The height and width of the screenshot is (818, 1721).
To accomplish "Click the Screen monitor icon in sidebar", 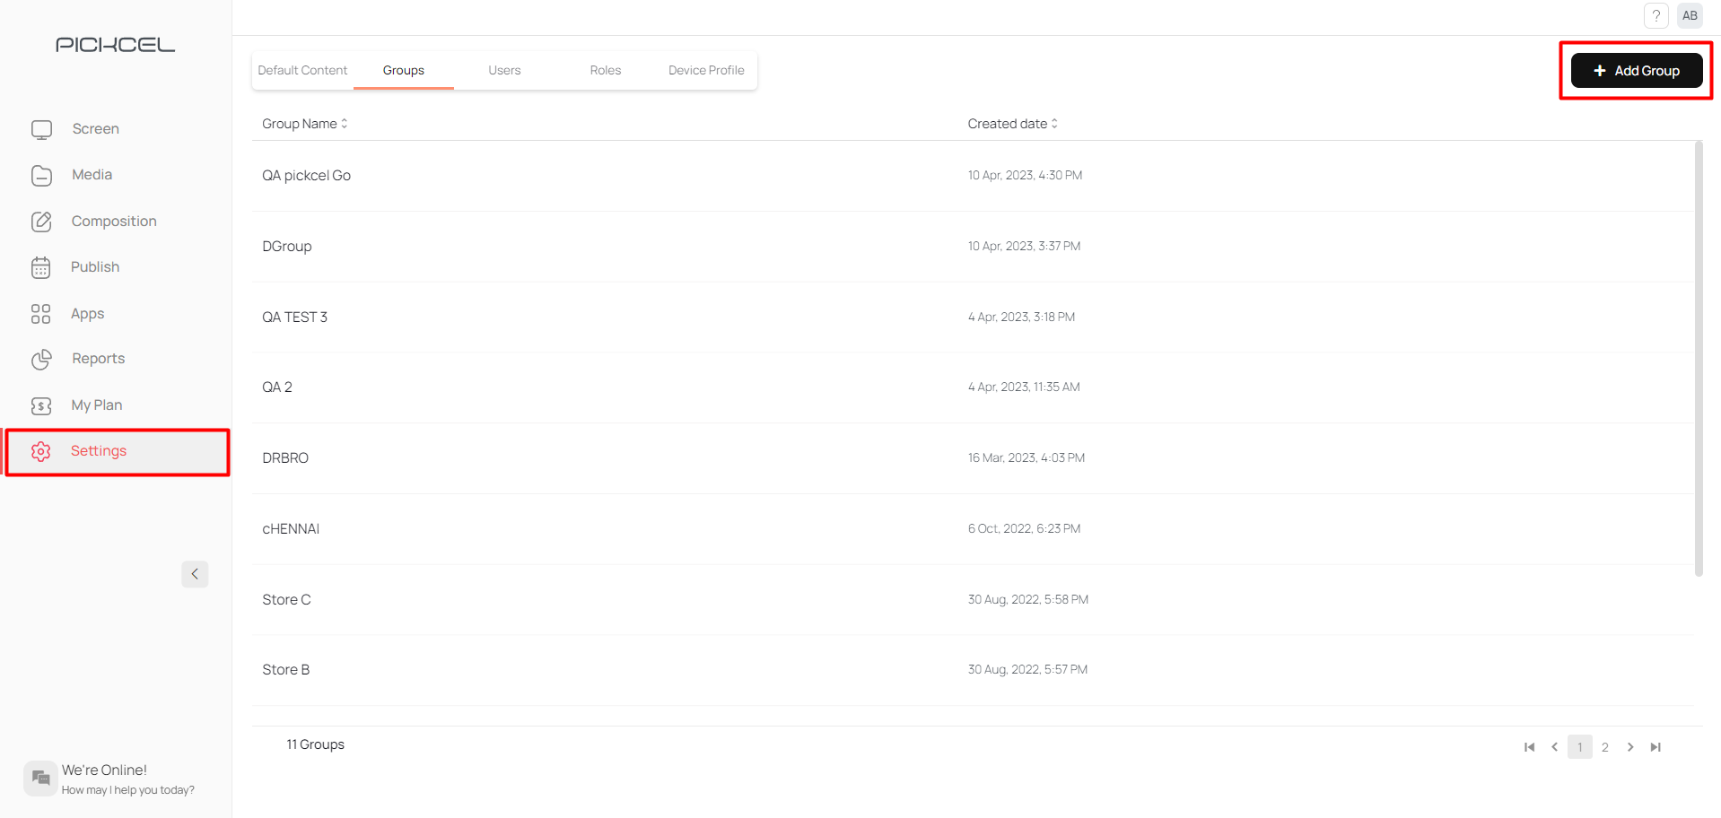I will click(41, 129).
